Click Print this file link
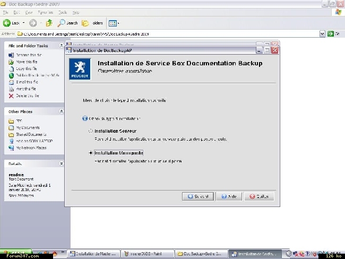The image size is (345, 259). [x=26, y=89]
